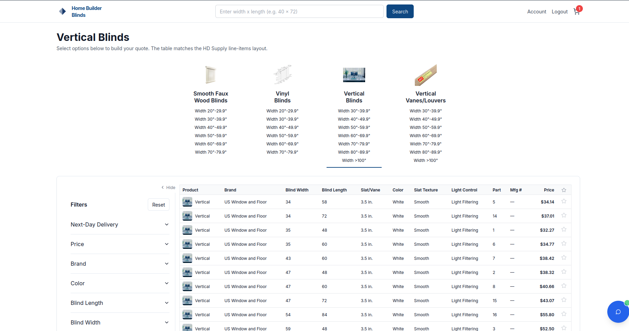Click the star next to the $55.80 price
Image resolution: width=629 pixels, height=331 pixels.
pyautogui.click(x=564, y=314)
